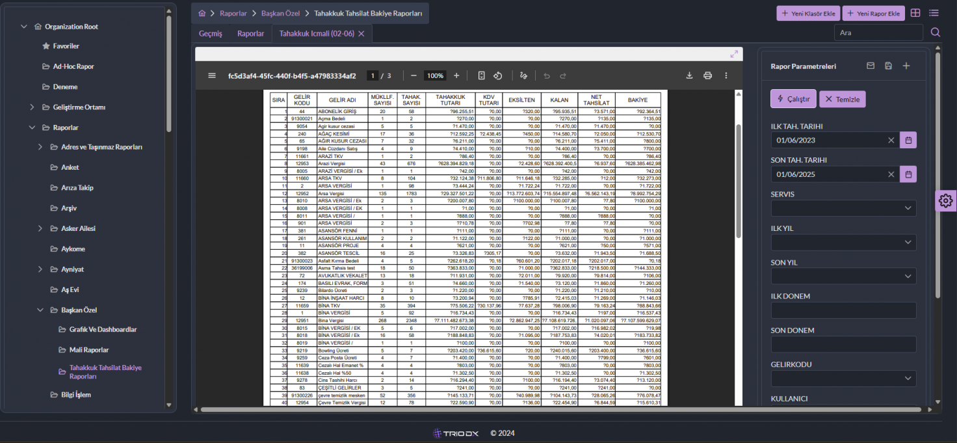Rotate the PDF page counterclockwise
Image resolution: width=957 pixels, height=443 pixels.
(497, 75)
